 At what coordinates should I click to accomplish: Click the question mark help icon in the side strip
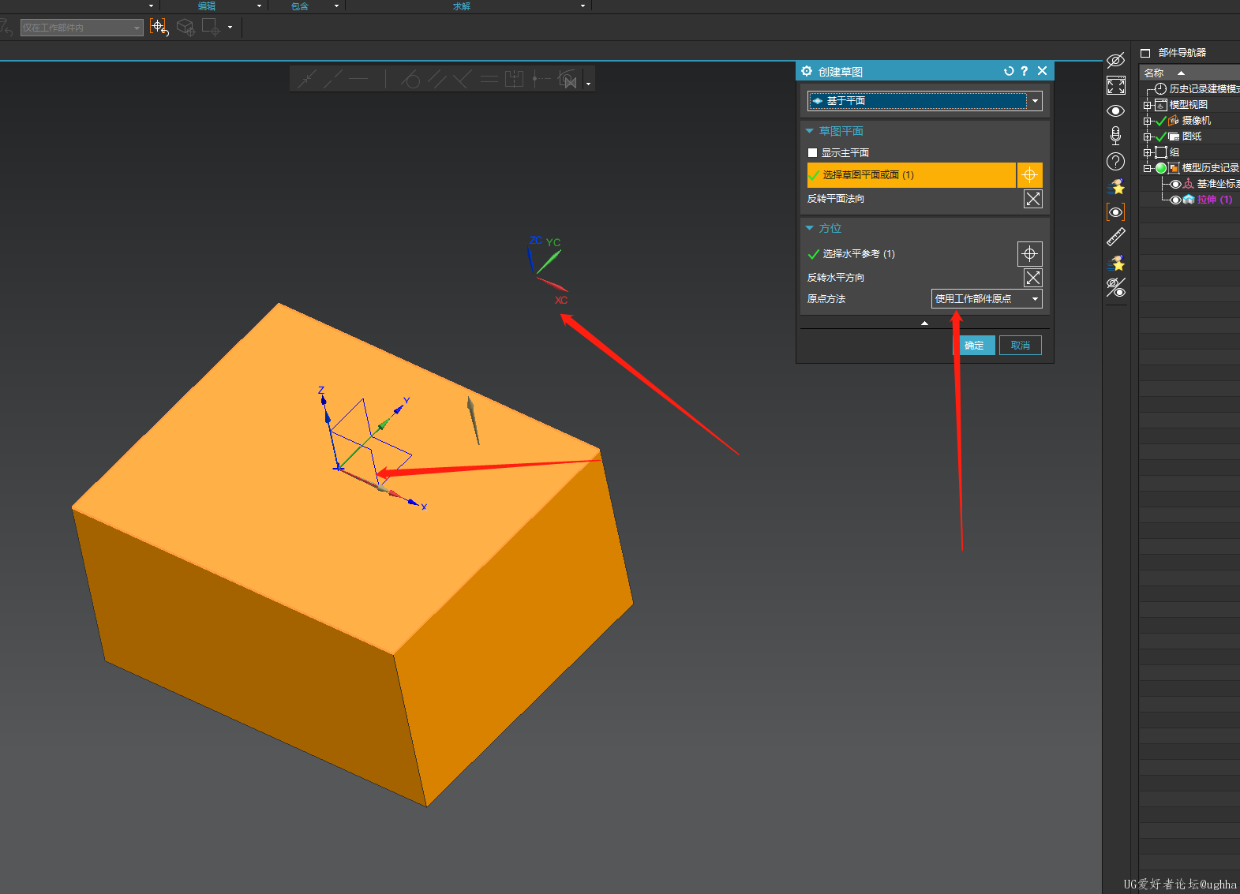tap(1115, 161)
